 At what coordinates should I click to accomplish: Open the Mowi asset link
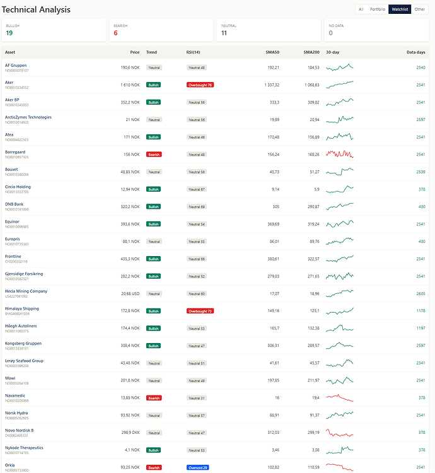10,378
